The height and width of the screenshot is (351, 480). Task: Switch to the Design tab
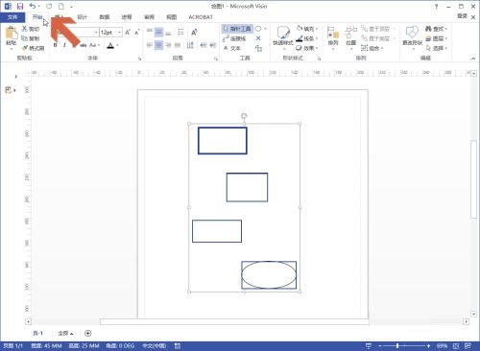[x=82, y=17]
